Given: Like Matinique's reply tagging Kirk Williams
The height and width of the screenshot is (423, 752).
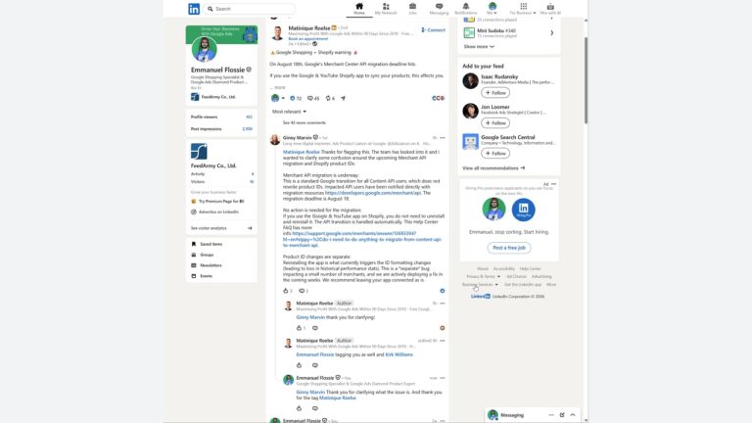Looking at the screenshot, I should [299, 365].
